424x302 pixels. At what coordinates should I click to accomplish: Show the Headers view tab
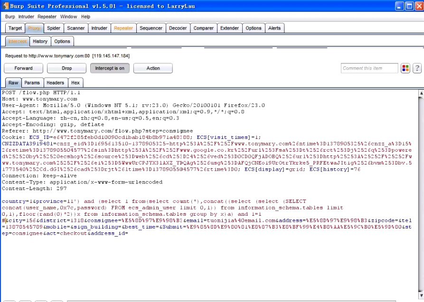click(x=55, y=82)
